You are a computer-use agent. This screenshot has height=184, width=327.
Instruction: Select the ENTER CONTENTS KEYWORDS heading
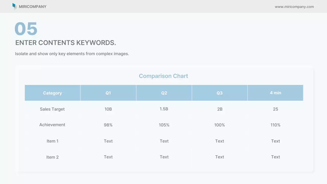pos(66,43)
